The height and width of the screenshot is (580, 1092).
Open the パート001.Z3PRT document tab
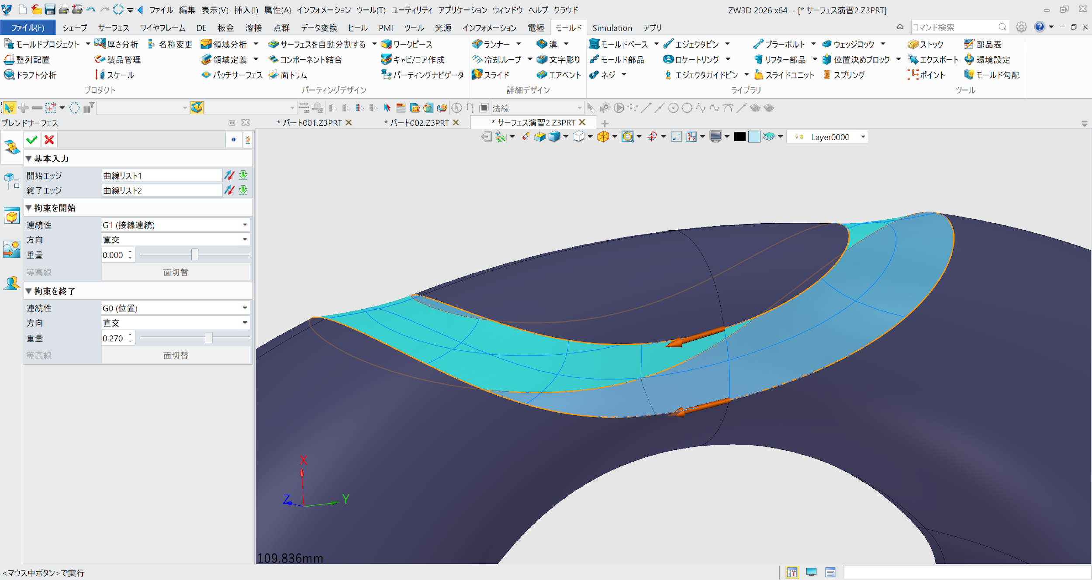tap(310, 123)
